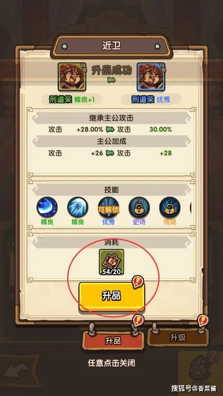Switch to the 升级 tab
223x396 pixels.
[x=178, y=338]
